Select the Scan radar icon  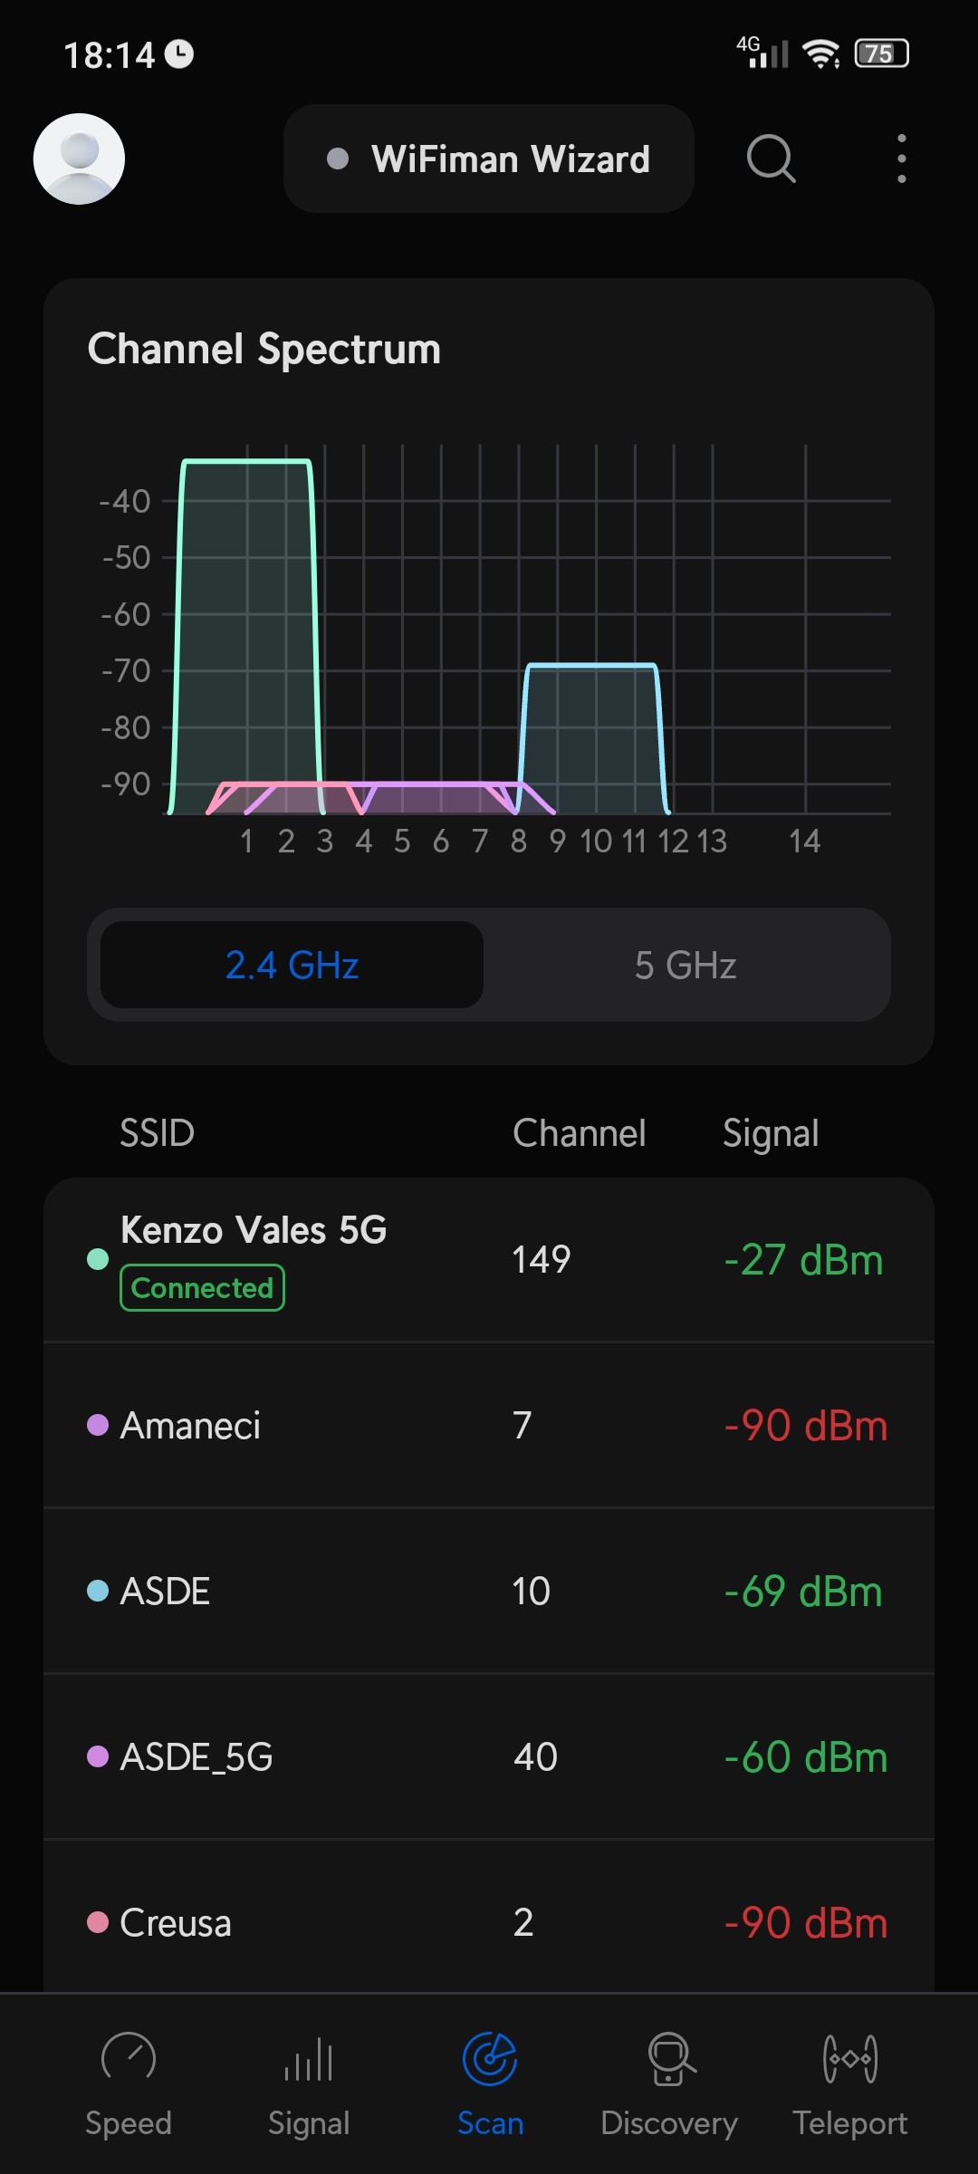[x=490, y=2058]
